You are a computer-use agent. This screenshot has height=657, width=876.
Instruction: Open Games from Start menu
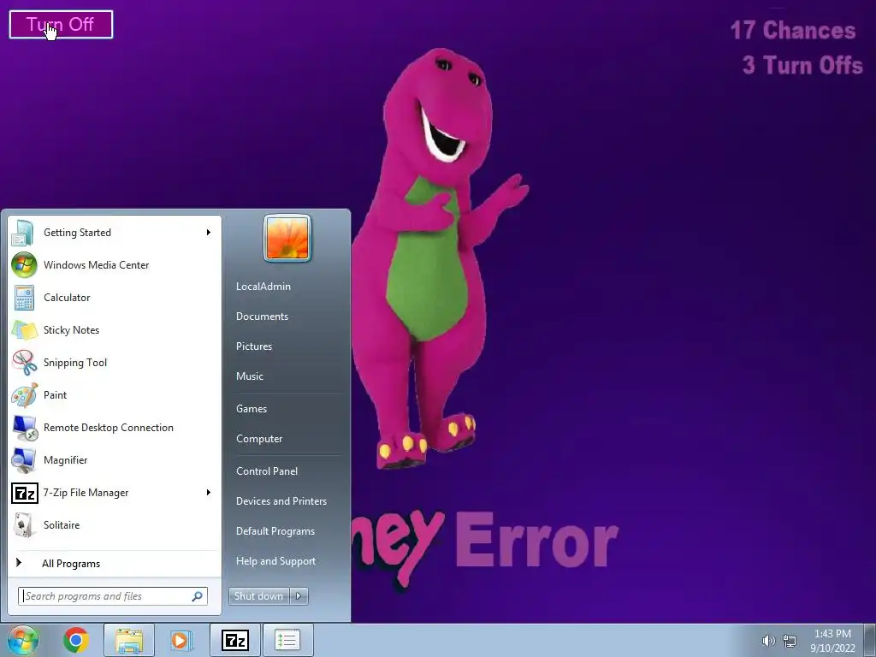pos(251,409)
